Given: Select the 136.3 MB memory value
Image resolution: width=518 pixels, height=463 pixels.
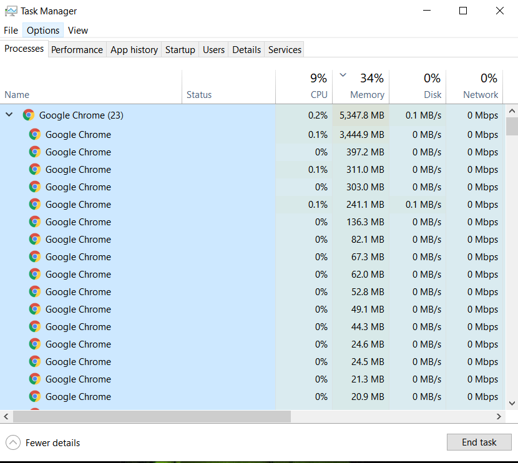Looking at the screenshot, I should 365,222.
